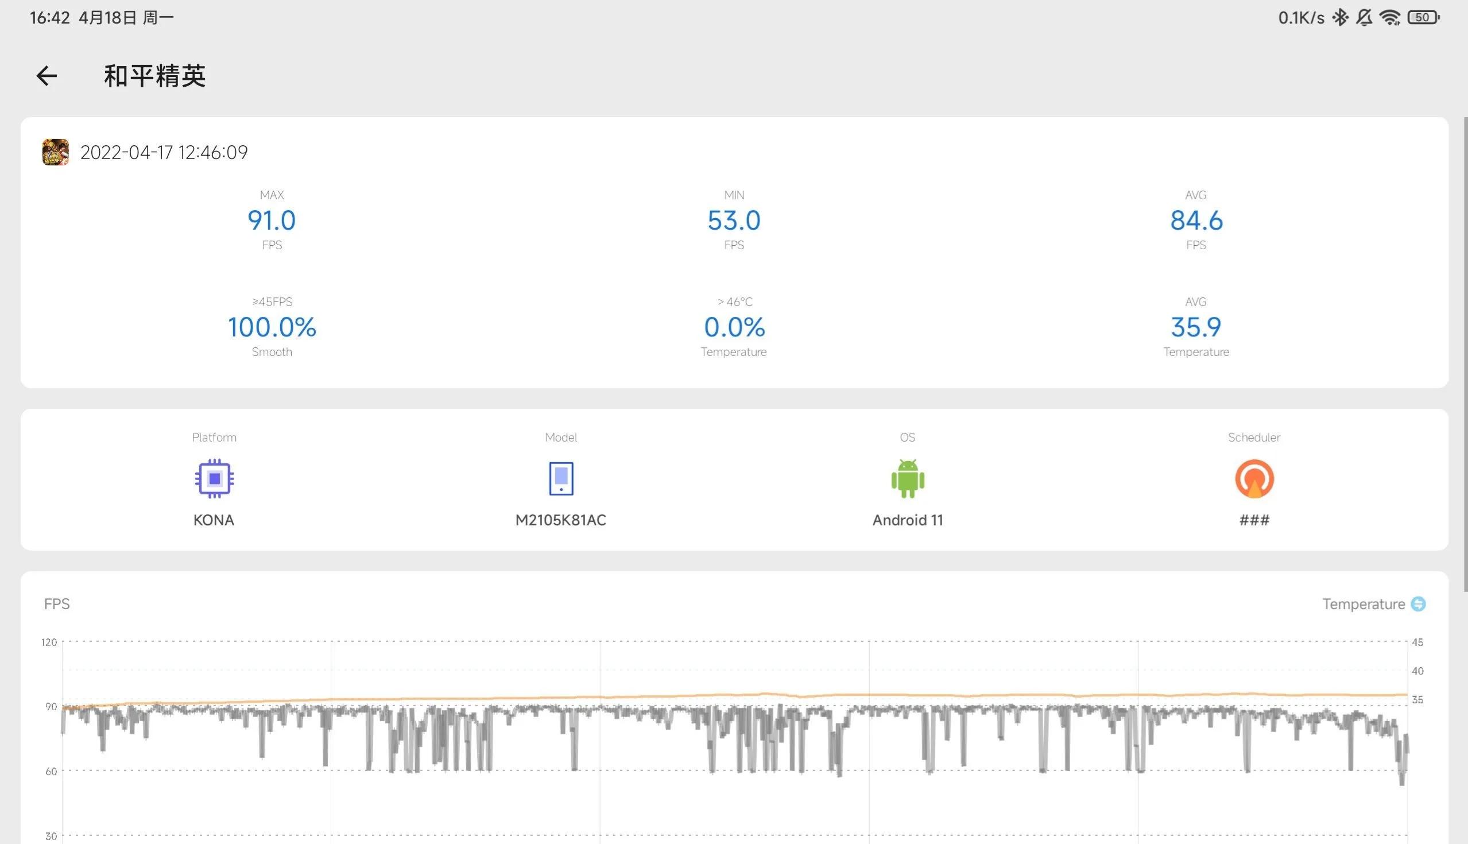Tap the back arrow button
Image resolution: width=1468 pixels, height=844 pixels.
tap(47, 76)
